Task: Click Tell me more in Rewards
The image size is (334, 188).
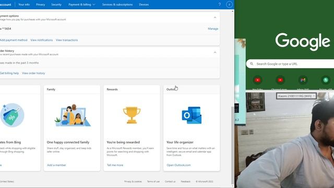Action: pos(115,165)
